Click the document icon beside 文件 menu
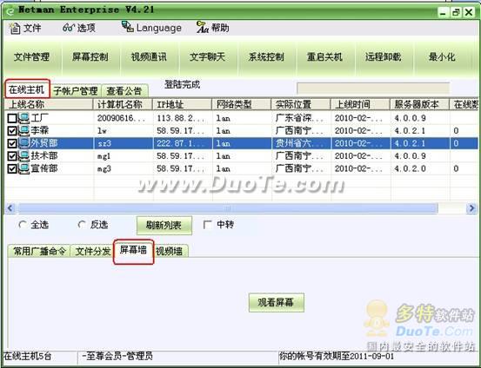The height and width of the screenshot is (368, 481). pos(14,28)
